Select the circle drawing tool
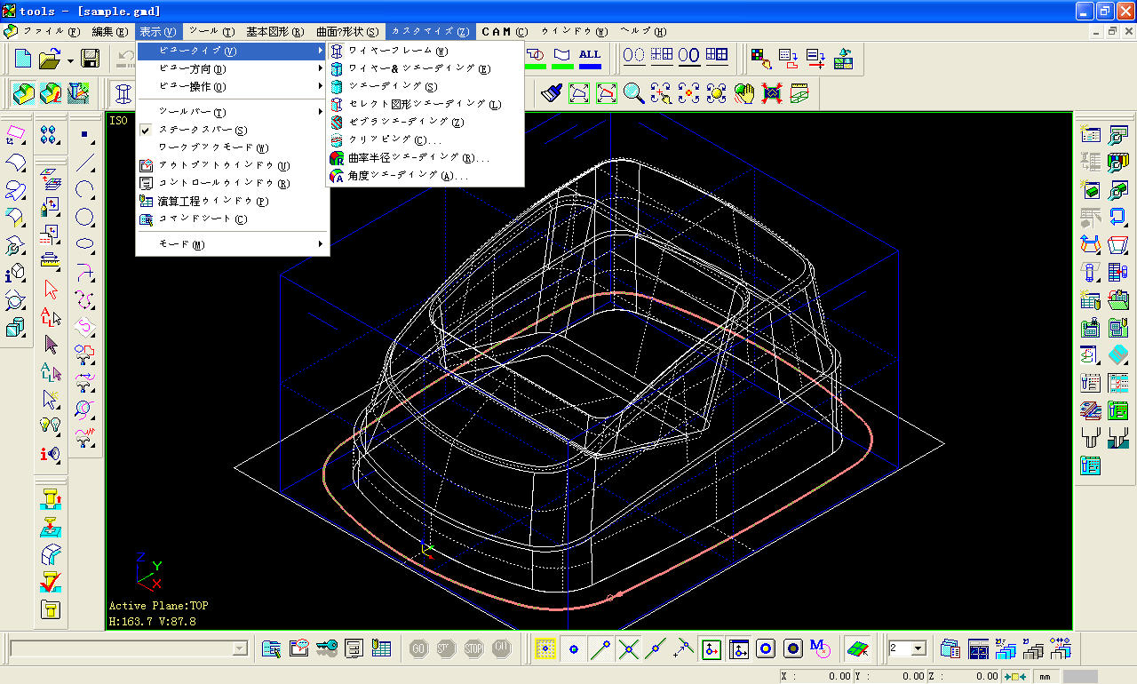Image resolution: width=1137 pixels, height=684 pixels. (85, 218)
